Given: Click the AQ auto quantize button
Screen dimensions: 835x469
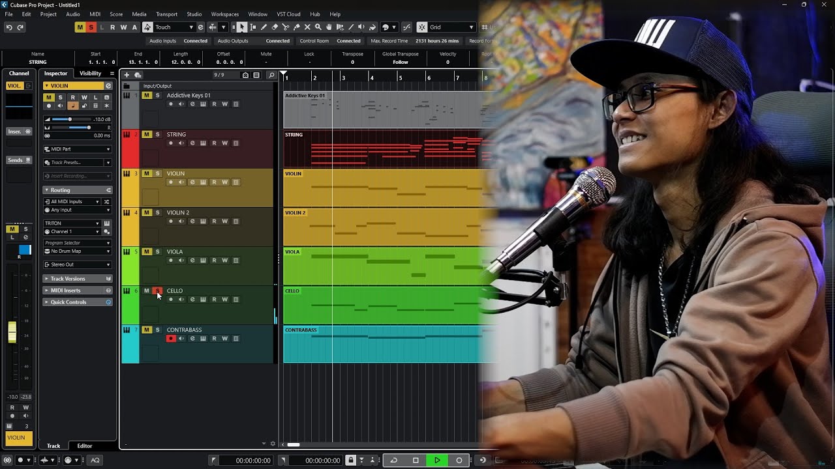Looking at the screenshot, I should pos(95,460).
